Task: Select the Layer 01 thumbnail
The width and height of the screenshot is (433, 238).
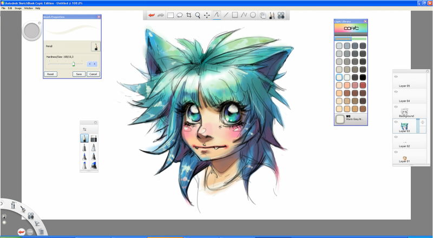Action: 404,158
